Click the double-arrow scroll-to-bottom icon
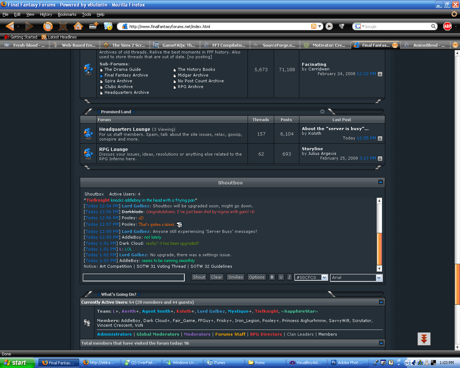460x368 pixels. pyautogui.click(x=424, y=339)
